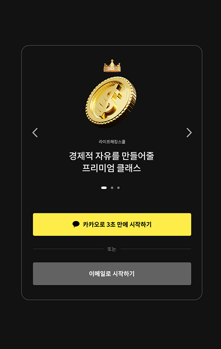Click the gold dollar coin image

(x=111, y=102)
